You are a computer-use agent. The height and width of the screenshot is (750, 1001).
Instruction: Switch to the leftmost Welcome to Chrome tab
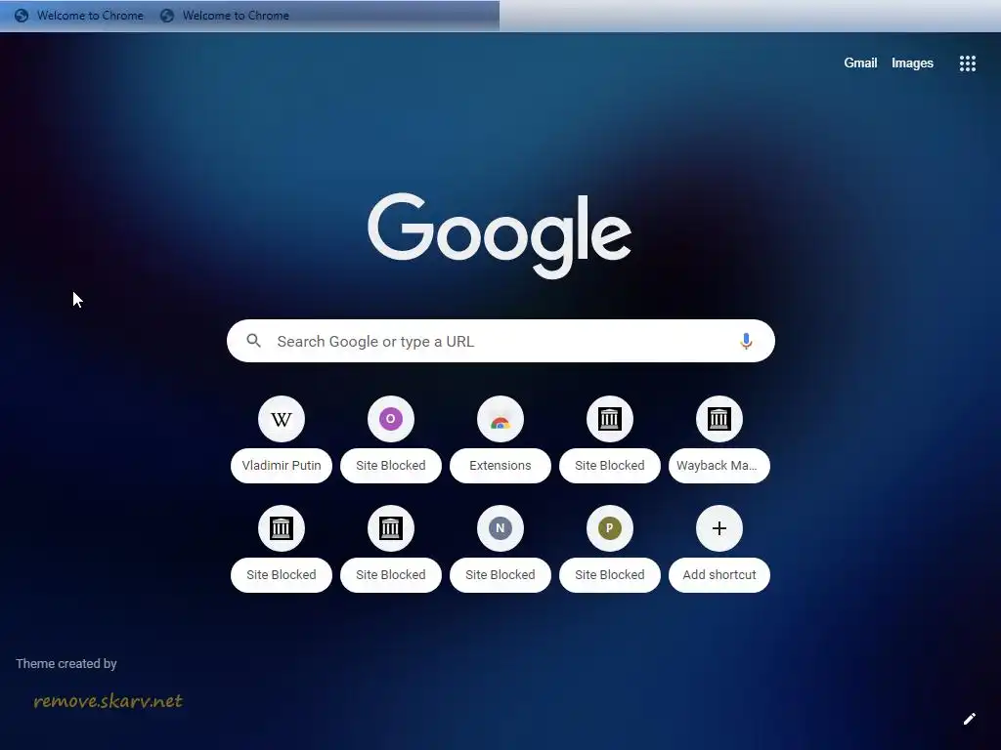click(79, 16)
